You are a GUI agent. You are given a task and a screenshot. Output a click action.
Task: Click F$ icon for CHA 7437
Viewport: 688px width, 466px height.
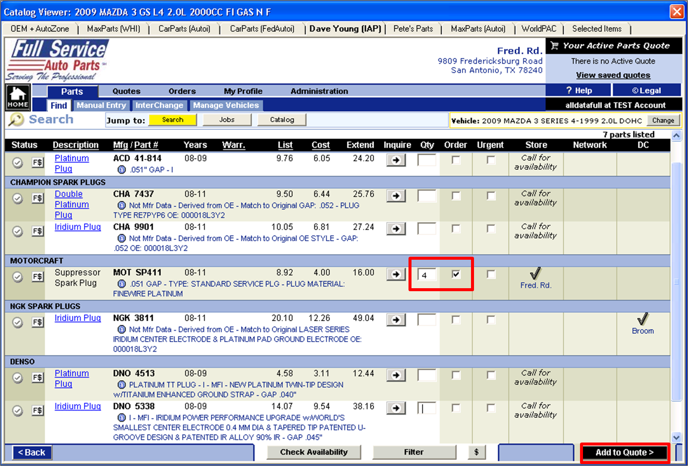point(37,198)
